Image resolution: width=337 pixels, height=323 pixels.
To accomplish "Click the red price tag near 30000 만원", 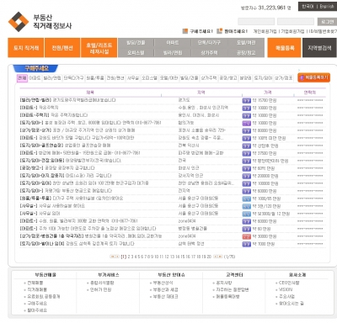I will tap(246, 236).
